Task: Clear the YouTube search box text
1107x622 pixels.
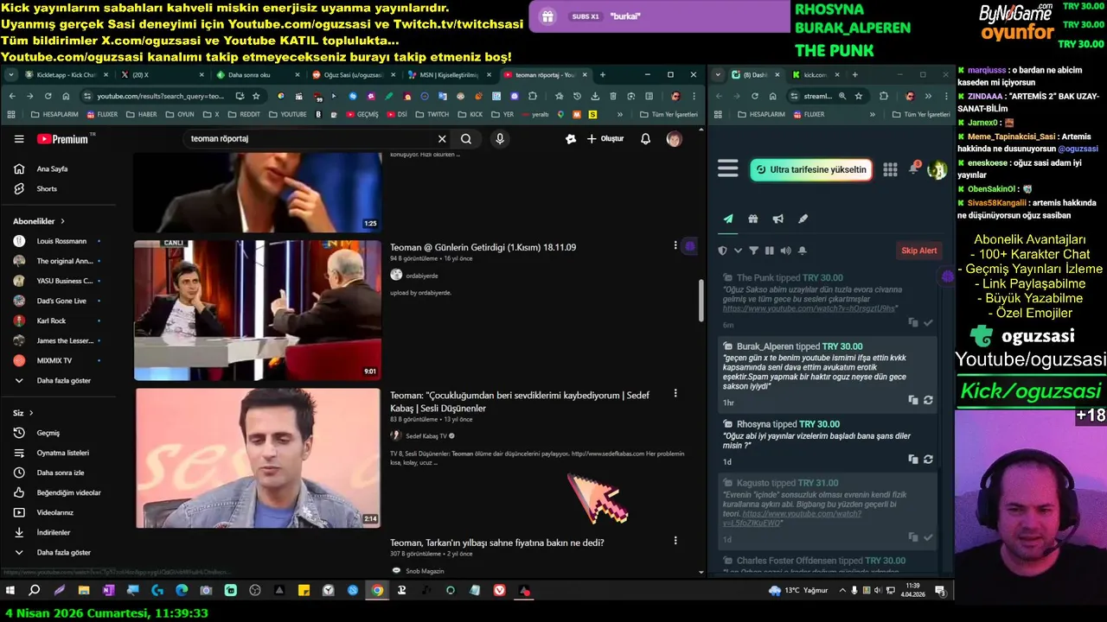Action: pyautogui.click(x=442, y=139)
